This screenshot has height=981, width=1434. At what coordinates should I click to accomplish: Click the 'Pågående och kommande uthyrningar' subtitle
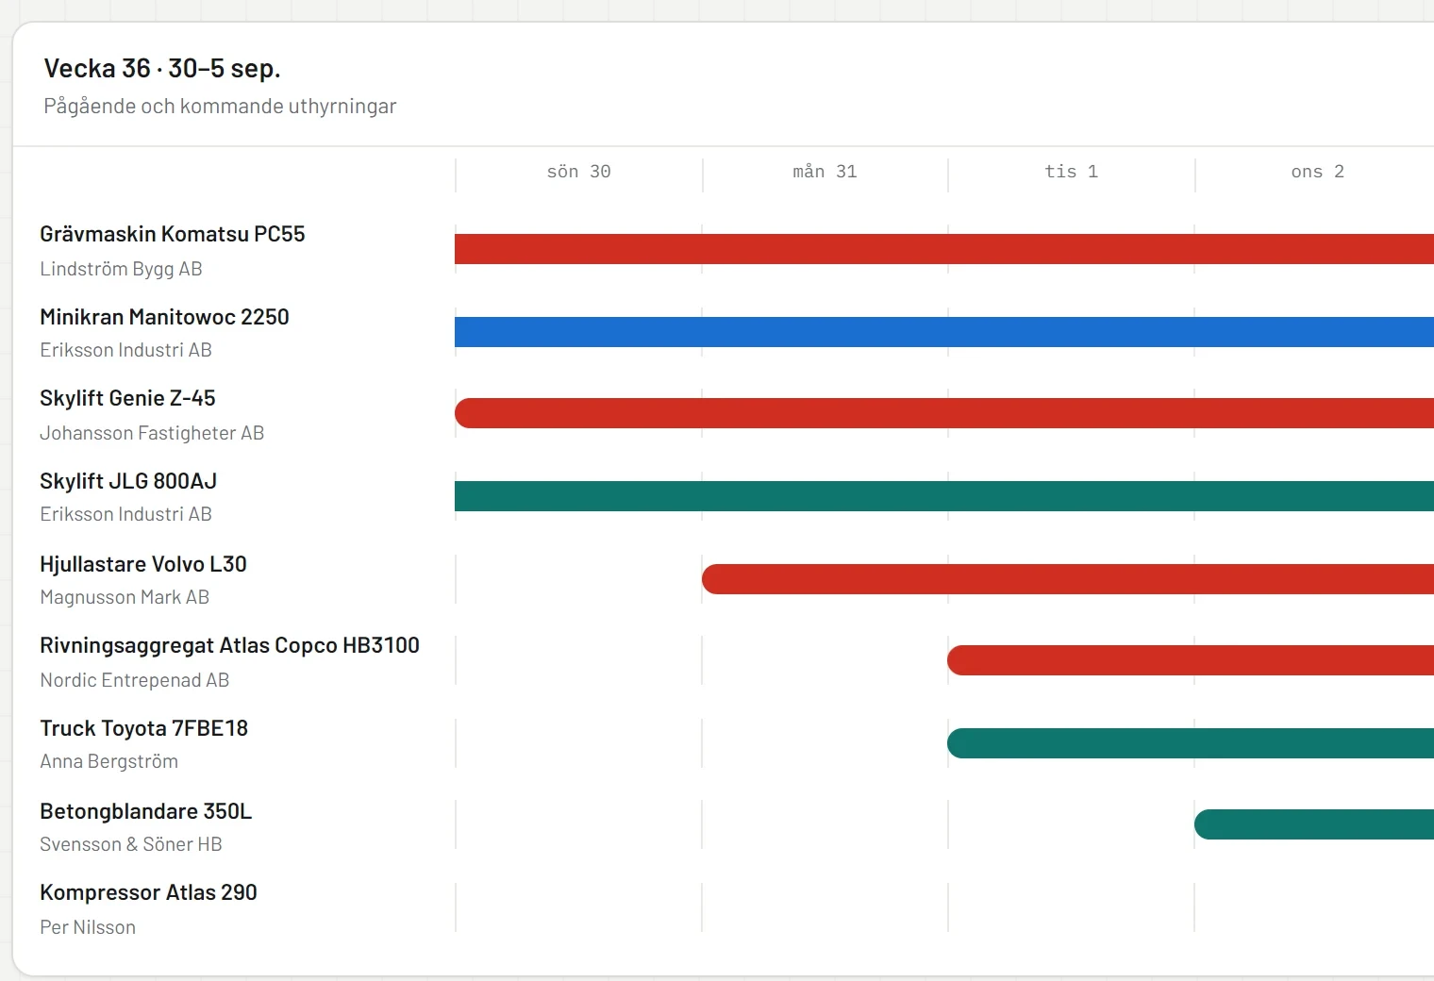(x=220, y=106)
